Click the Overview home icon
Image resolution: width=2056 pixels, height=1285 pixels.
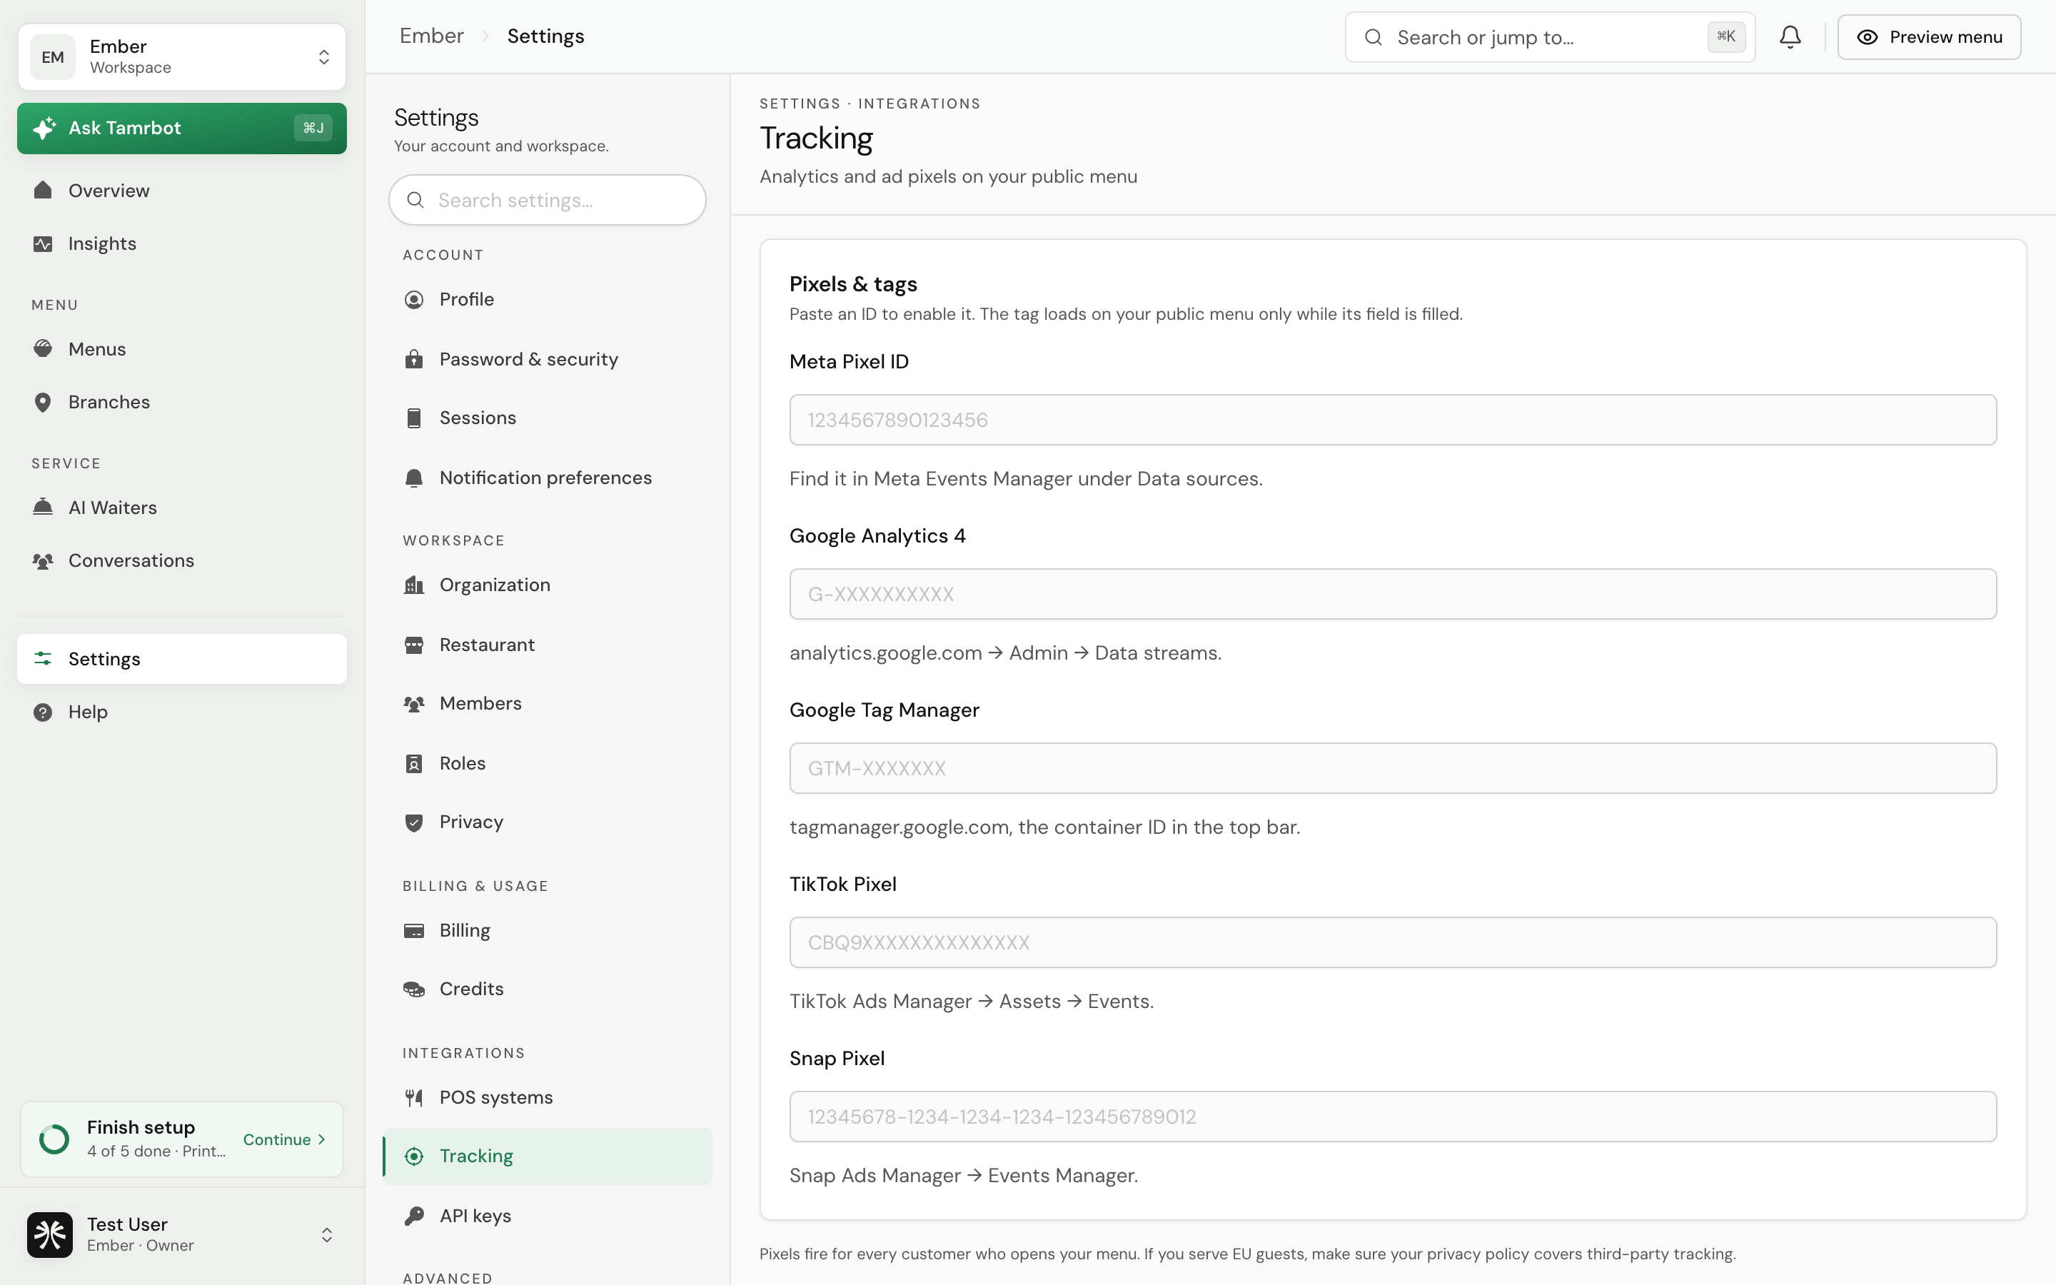click(x=43, y=189)
